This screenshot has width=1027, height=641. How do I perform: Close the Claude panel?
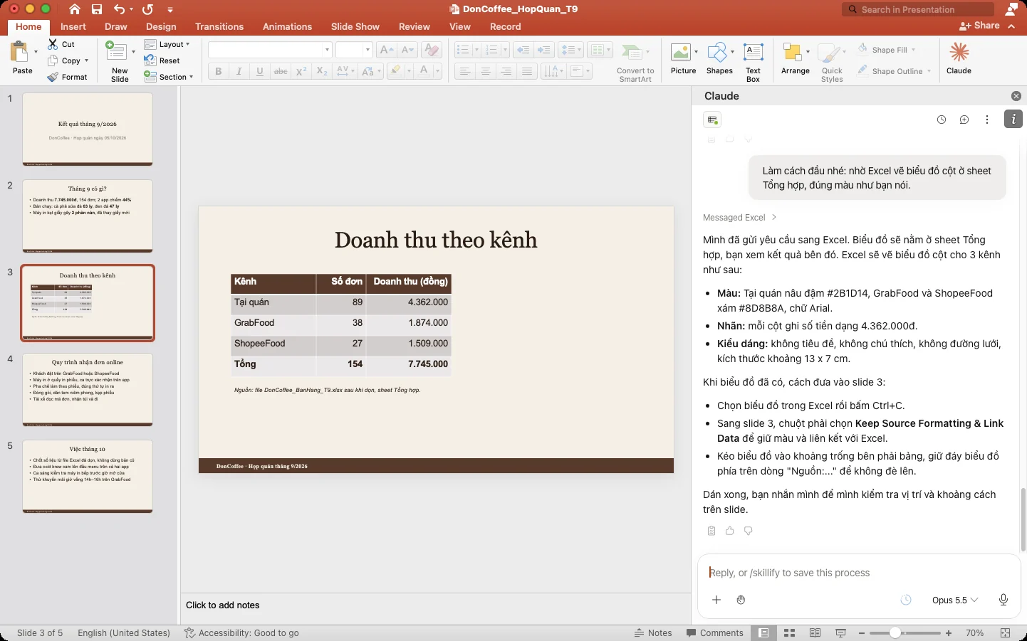pyautogui.click(x=1016, y=96)
